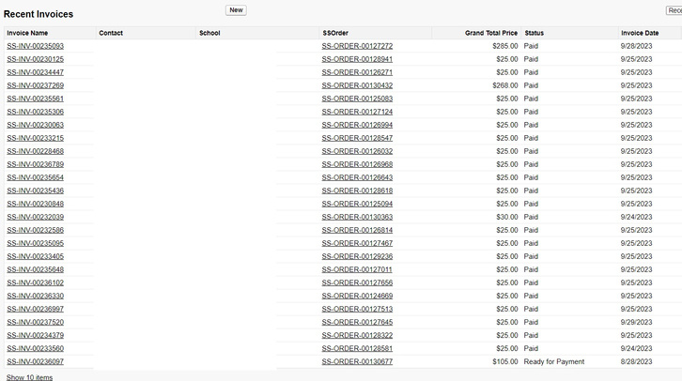Open order SS-ORDER-00127645
This screenshot has height=381, width=682.
point(357,322)
